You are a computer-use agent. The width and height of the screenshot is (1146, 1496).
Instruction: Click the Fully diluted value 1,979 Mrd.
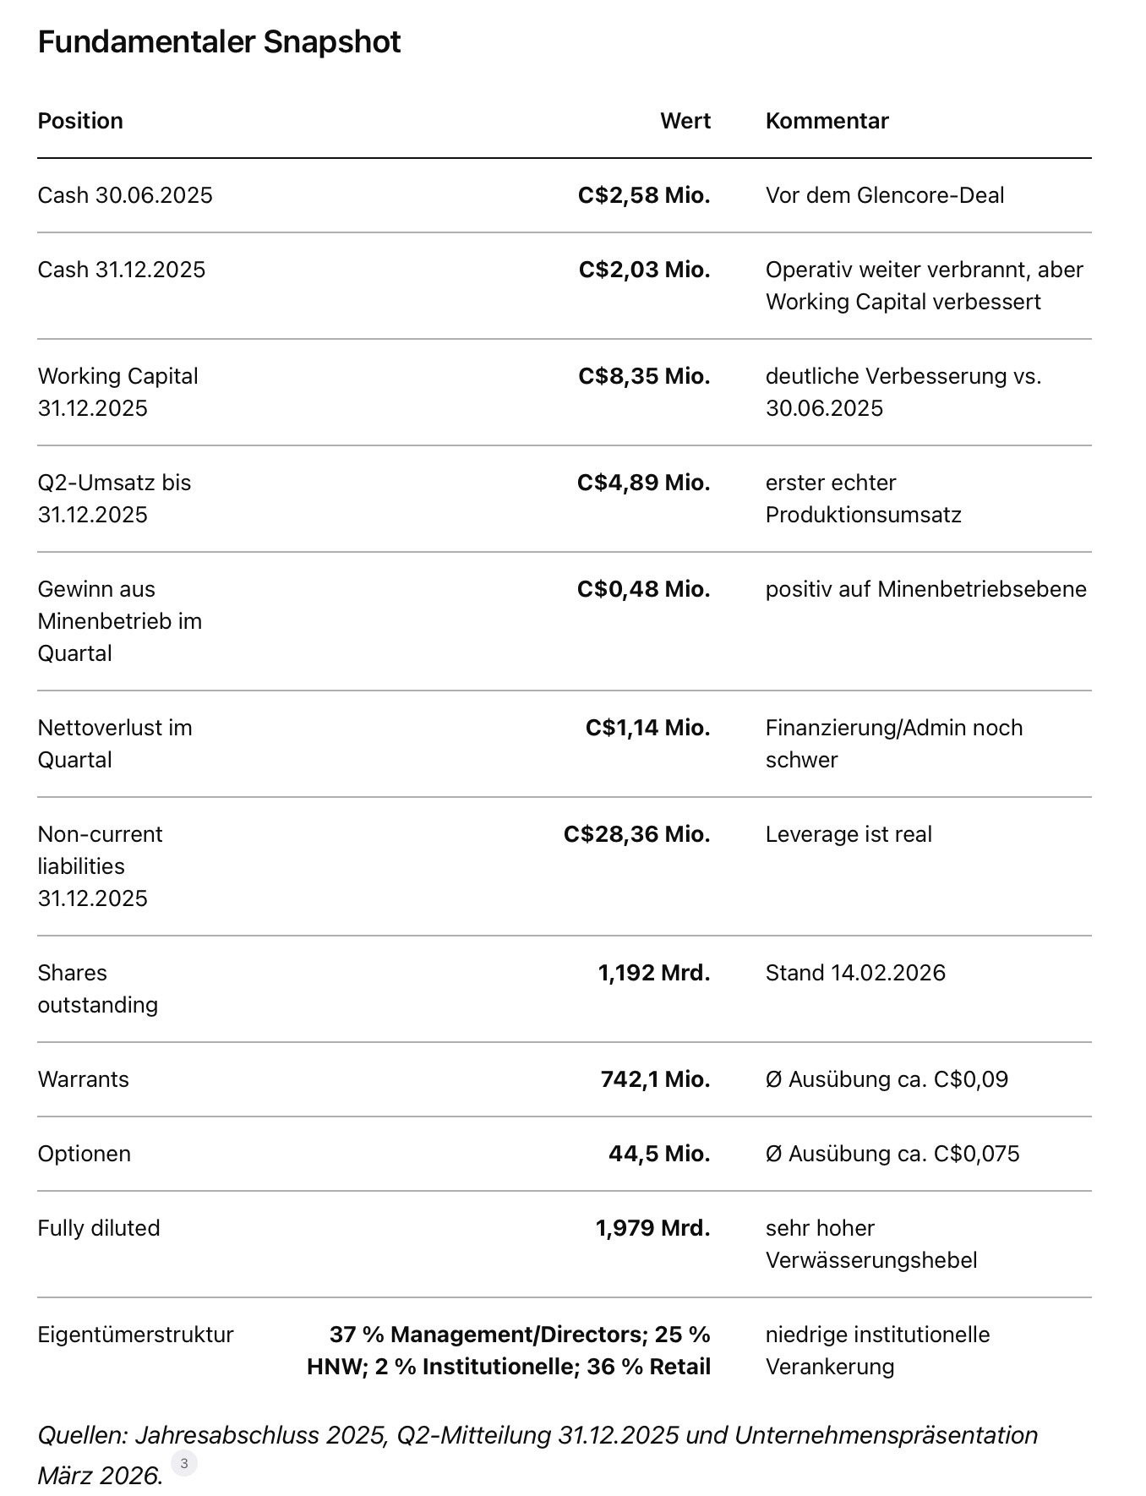(652, 1228)
